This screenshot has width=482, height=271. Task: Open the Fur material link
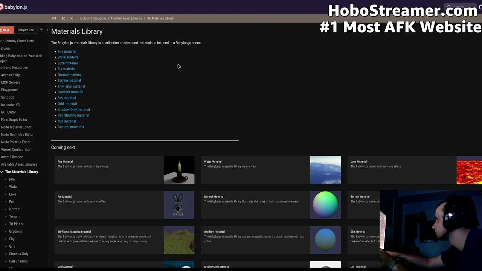[x=66, y=69]
